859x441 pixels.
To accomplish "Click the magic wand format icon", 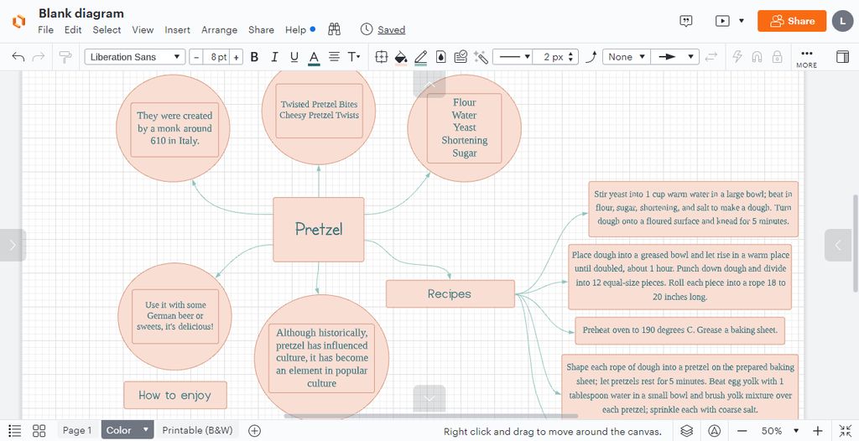I will point(481,57).
